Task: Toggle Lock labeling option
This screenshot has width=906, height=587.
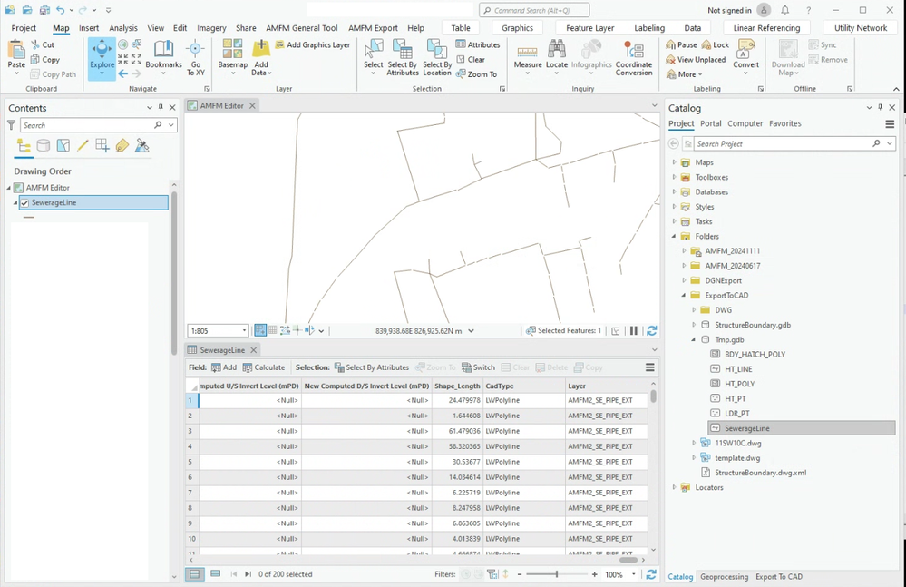Action: [716, 44]
